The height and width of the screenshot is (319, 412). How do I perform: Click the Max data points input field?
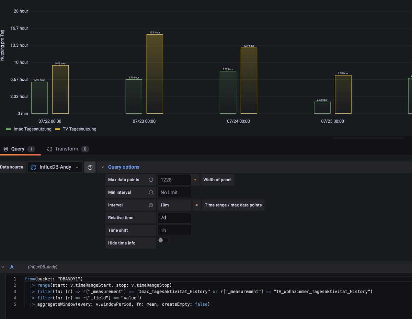point(174,180)
